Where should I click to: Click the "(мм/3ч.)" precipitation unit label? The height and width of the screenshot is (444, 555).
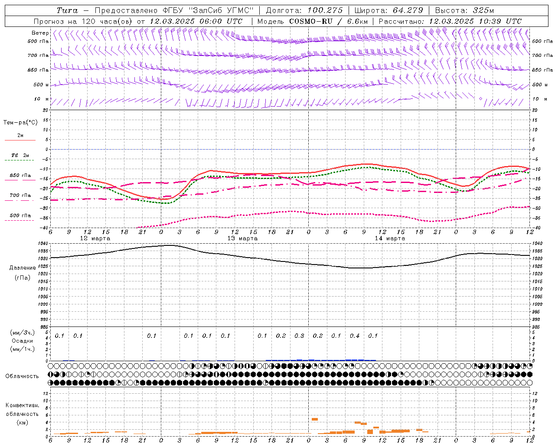(23, 333)
